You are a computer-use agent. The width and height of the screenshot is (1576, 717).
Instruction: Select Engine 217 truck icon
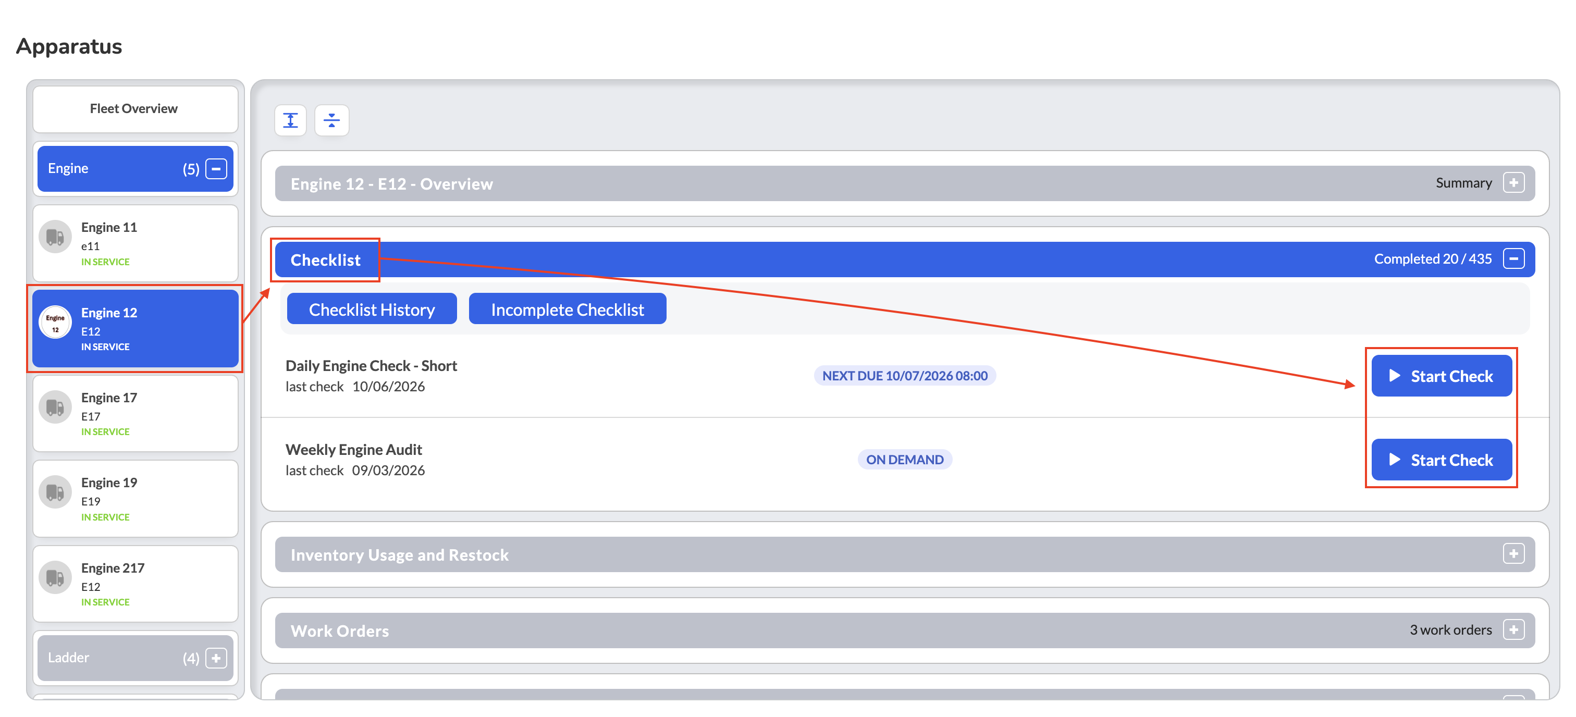click(x=55, y=577)
